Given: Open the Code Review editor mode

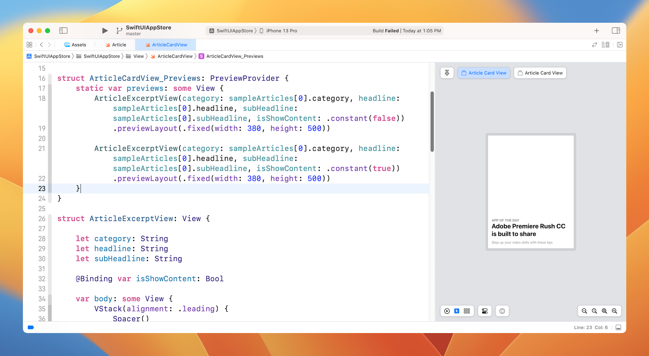Looking at the screenshot, I should (x=594, y=44).
